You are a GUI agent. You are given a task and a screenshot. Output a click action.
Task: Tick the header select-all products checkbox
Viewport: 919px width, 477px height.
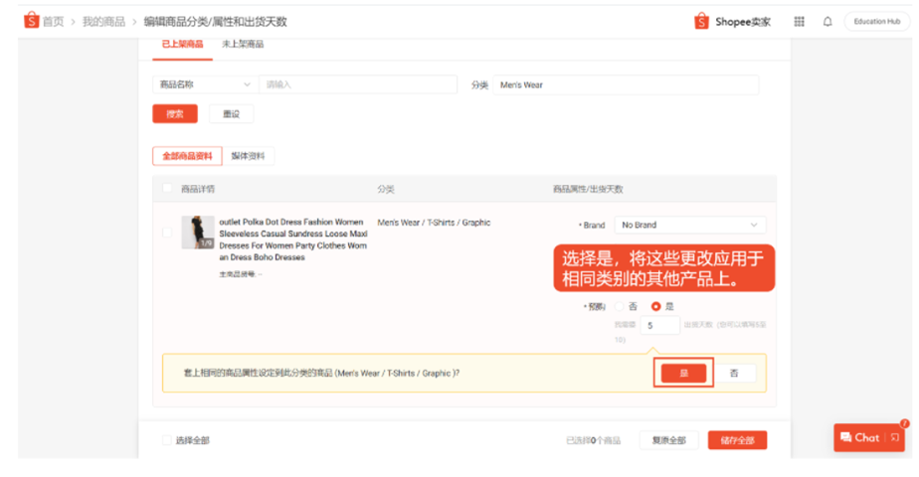pyautogui.click(x=167, y=189)
